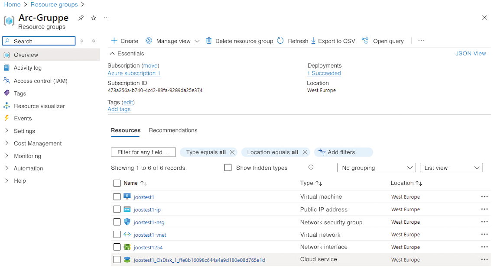
Task: Collapse the Essentials section
Action: pos(112,54)
